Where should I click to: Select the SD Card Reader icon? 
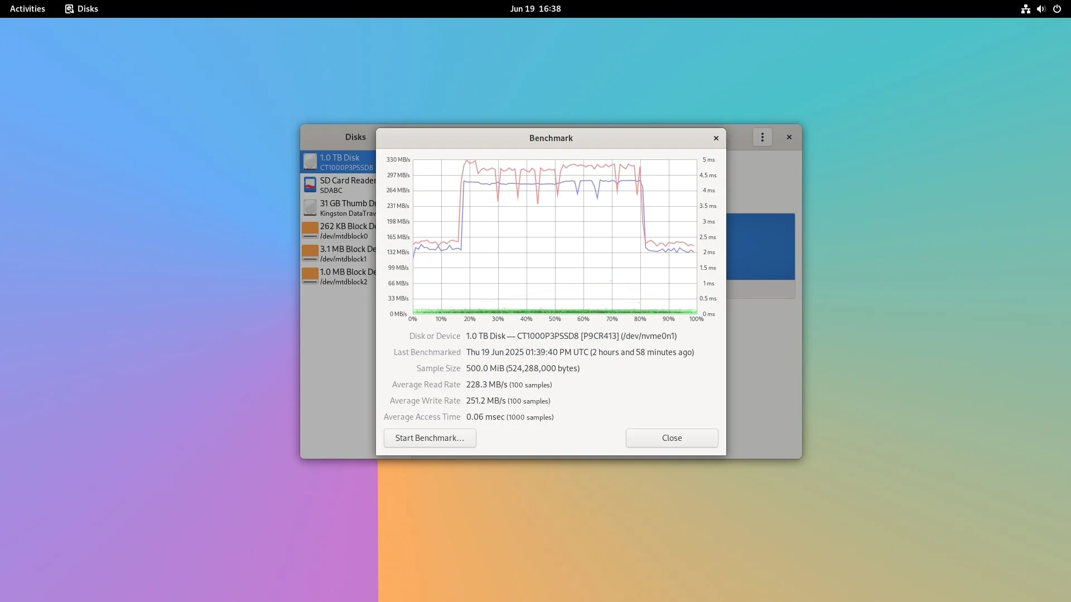pyautogui.click(x=310, y=185)
